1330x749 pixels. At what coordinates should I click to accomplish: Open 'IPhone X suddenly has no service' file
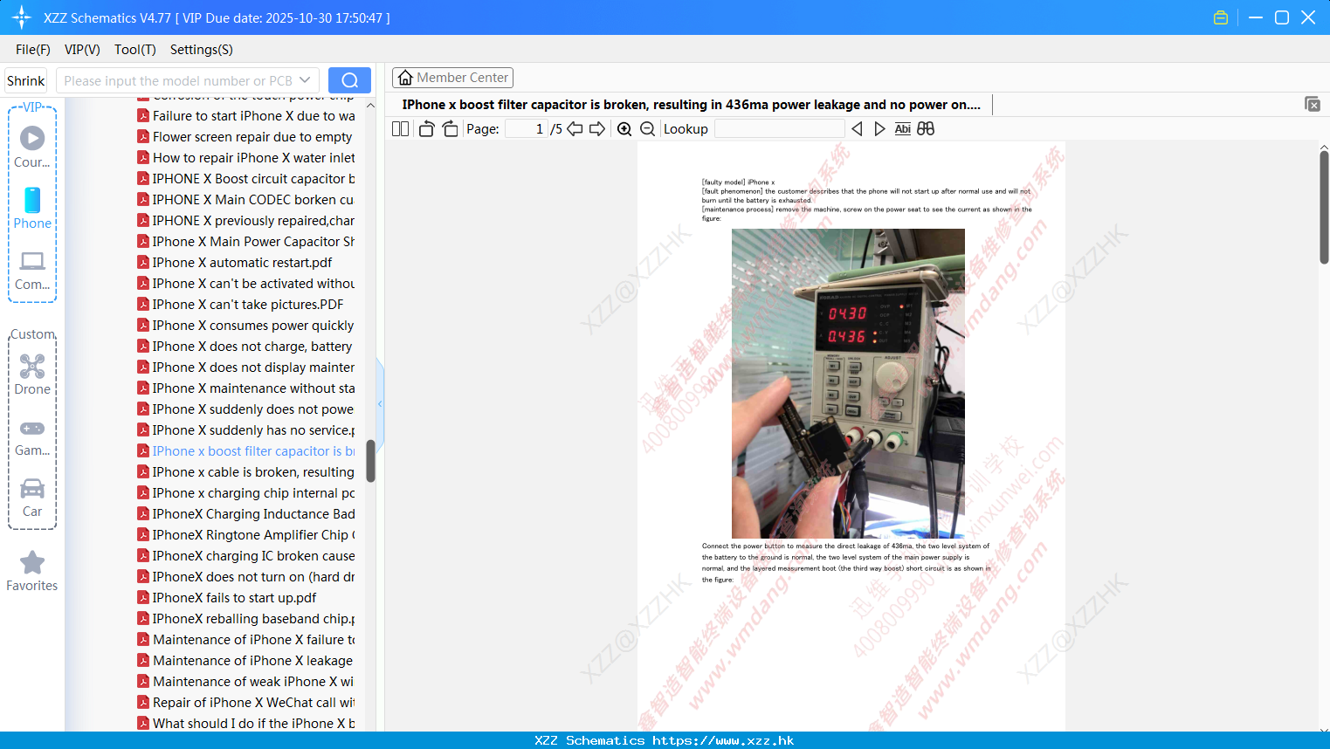246,430
